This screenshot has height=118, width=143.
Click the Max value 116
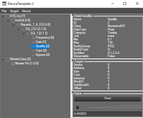click(110, 43)
